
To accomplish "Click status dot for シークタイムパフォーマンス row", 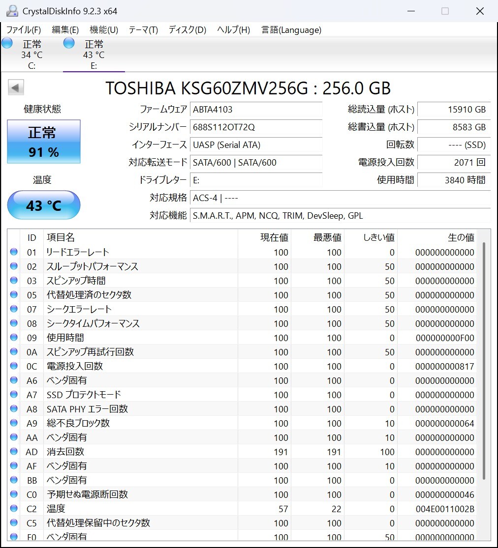I will coord(14,323).
